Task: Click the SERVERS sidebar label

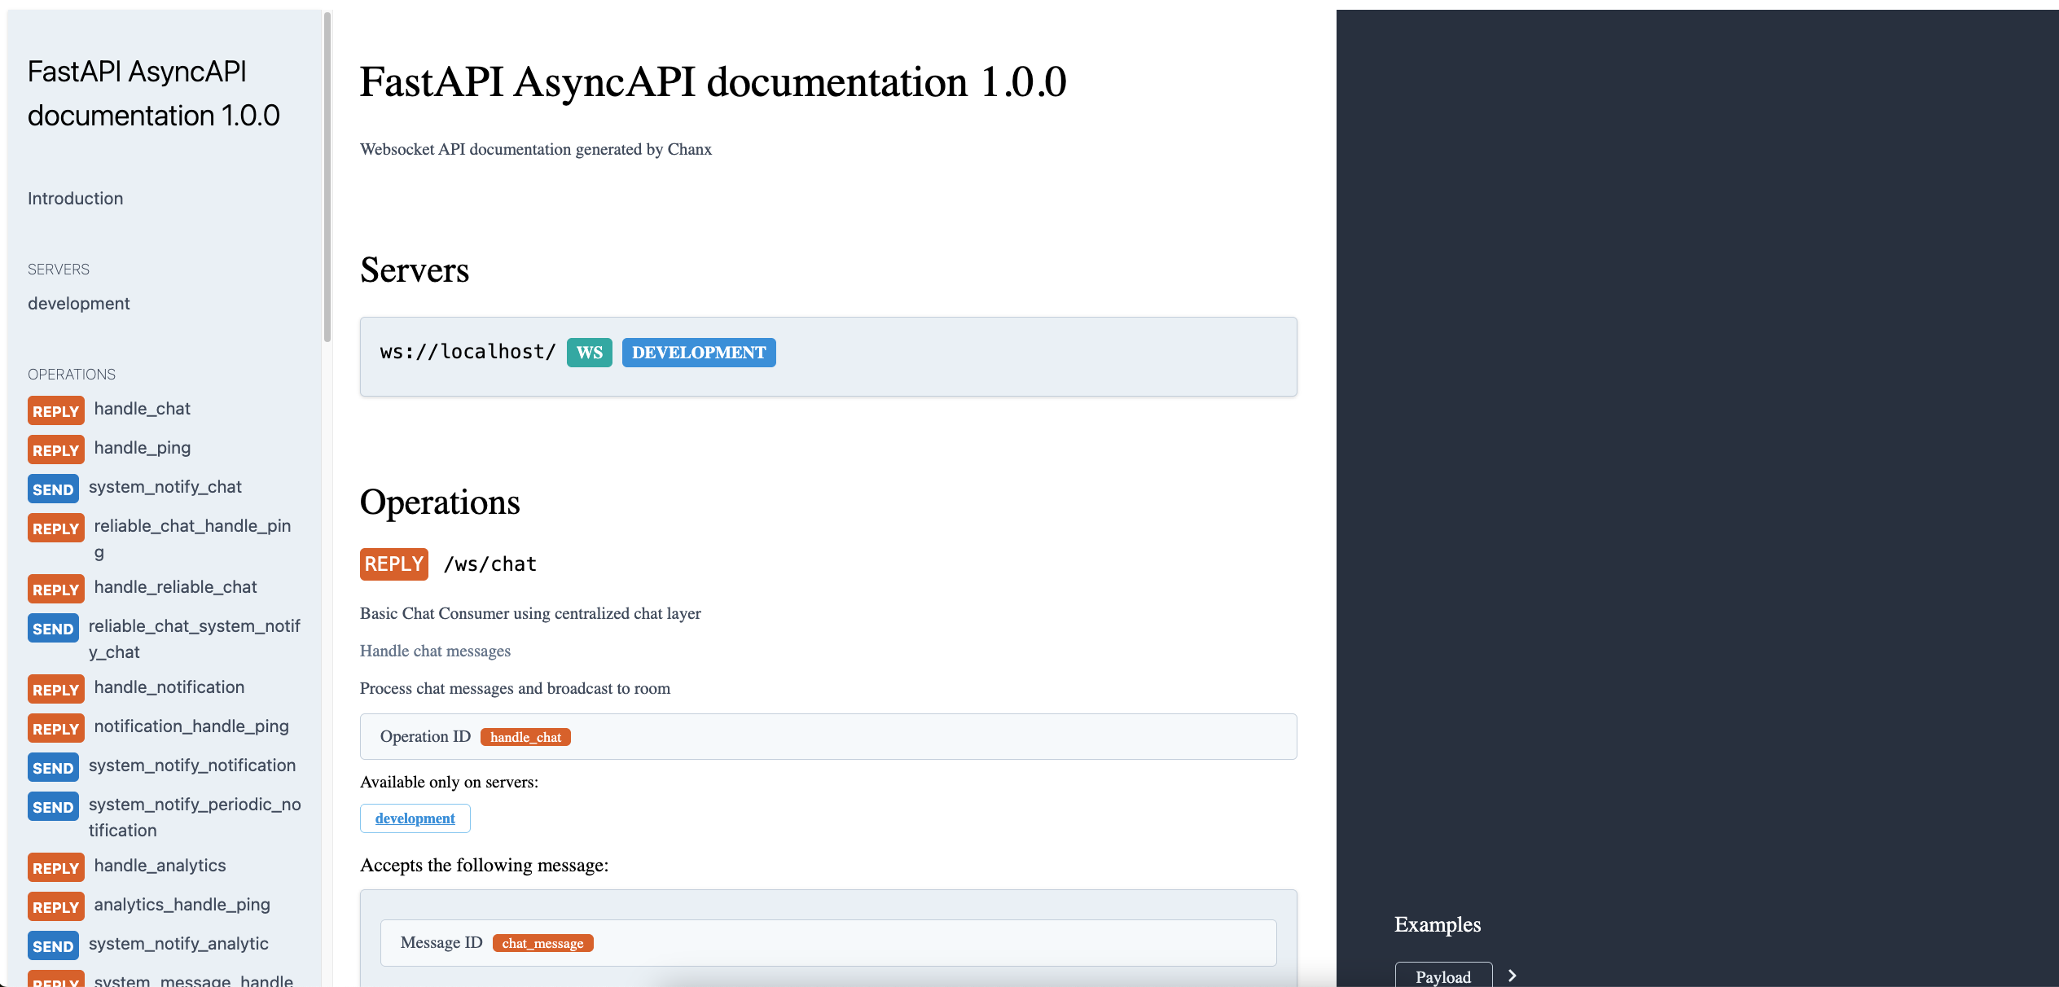Action: click(59, 270)
